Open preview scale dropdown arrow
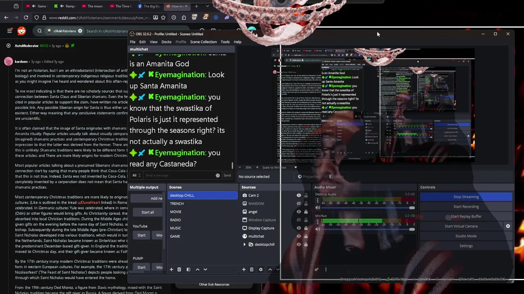This screenshot has height=294, width=524. click(x=296, y=167)
